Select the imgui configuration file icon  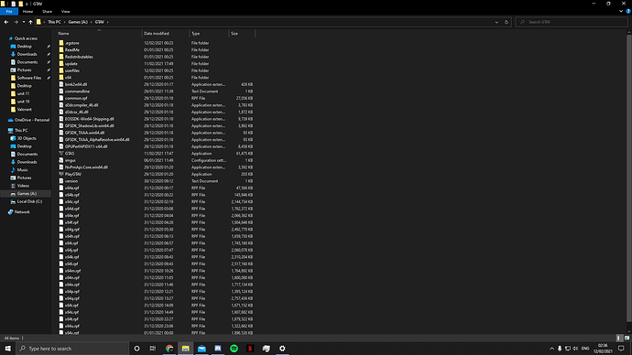(61, 160)
